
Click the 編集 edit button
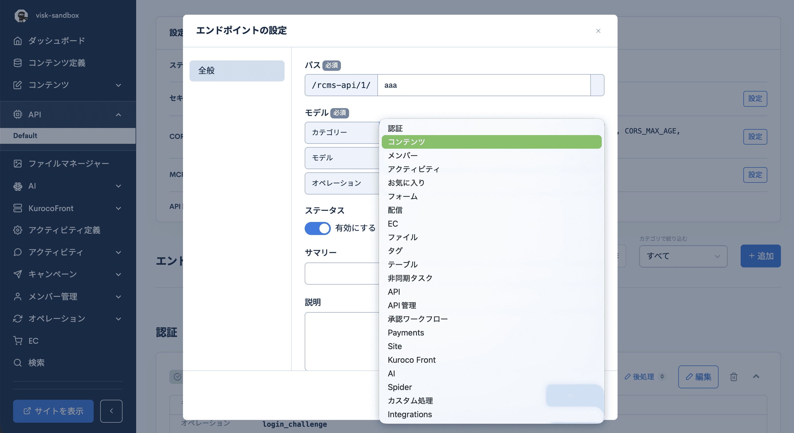click(698, 377)
